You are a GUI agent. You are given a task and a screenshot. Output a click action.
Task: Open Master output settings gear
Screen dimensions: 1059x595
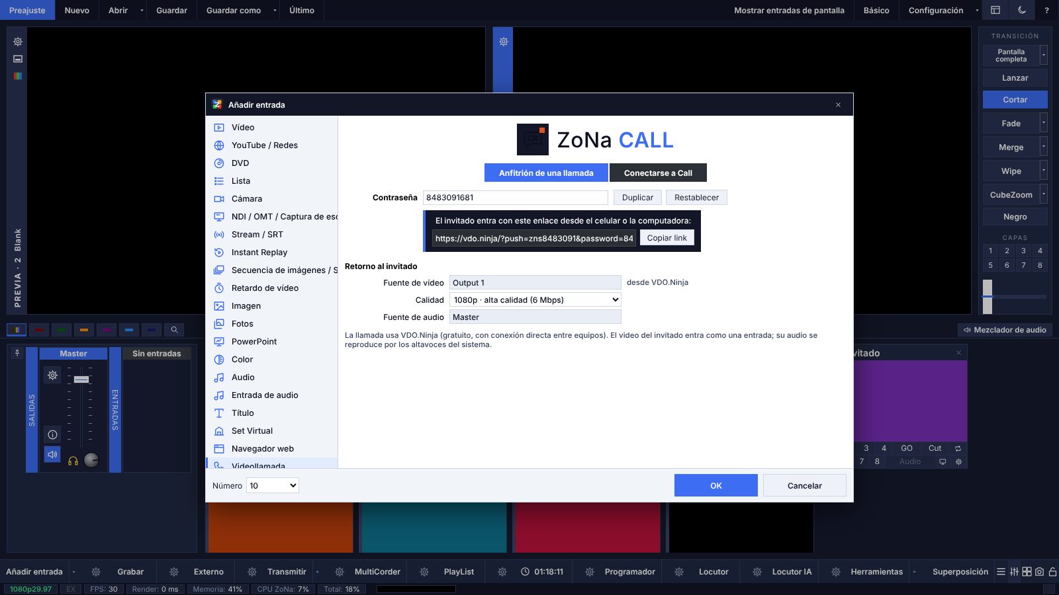[x=52, y=376]
